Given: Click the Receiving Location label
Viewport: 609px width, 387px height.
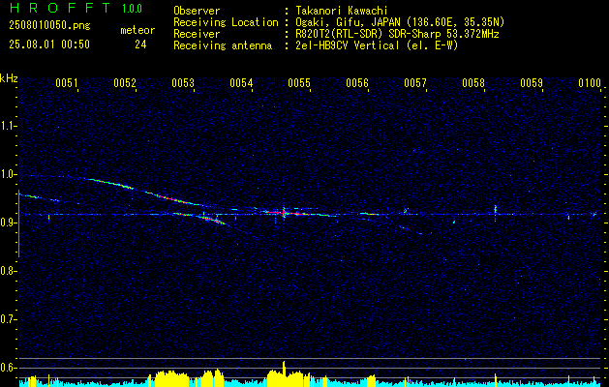Looking at the screenshot, I should pos(226,22).
